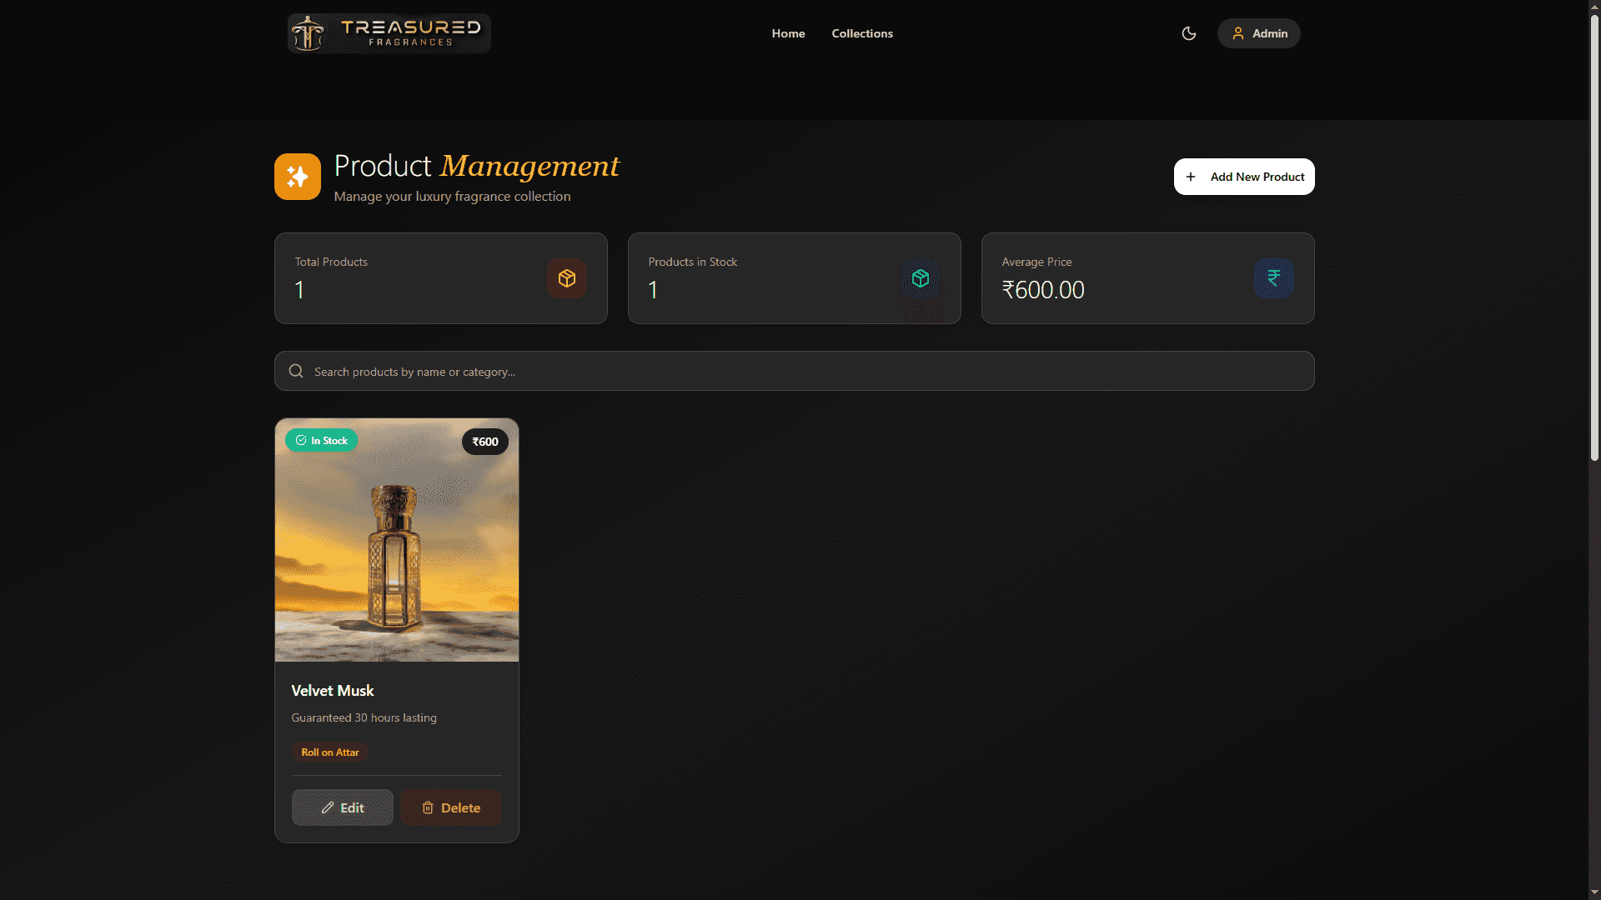Click the Velvet Musk bottle thumbnail
The width and height of the screenshot is (1601, 900).
click(x=397, y=550)
